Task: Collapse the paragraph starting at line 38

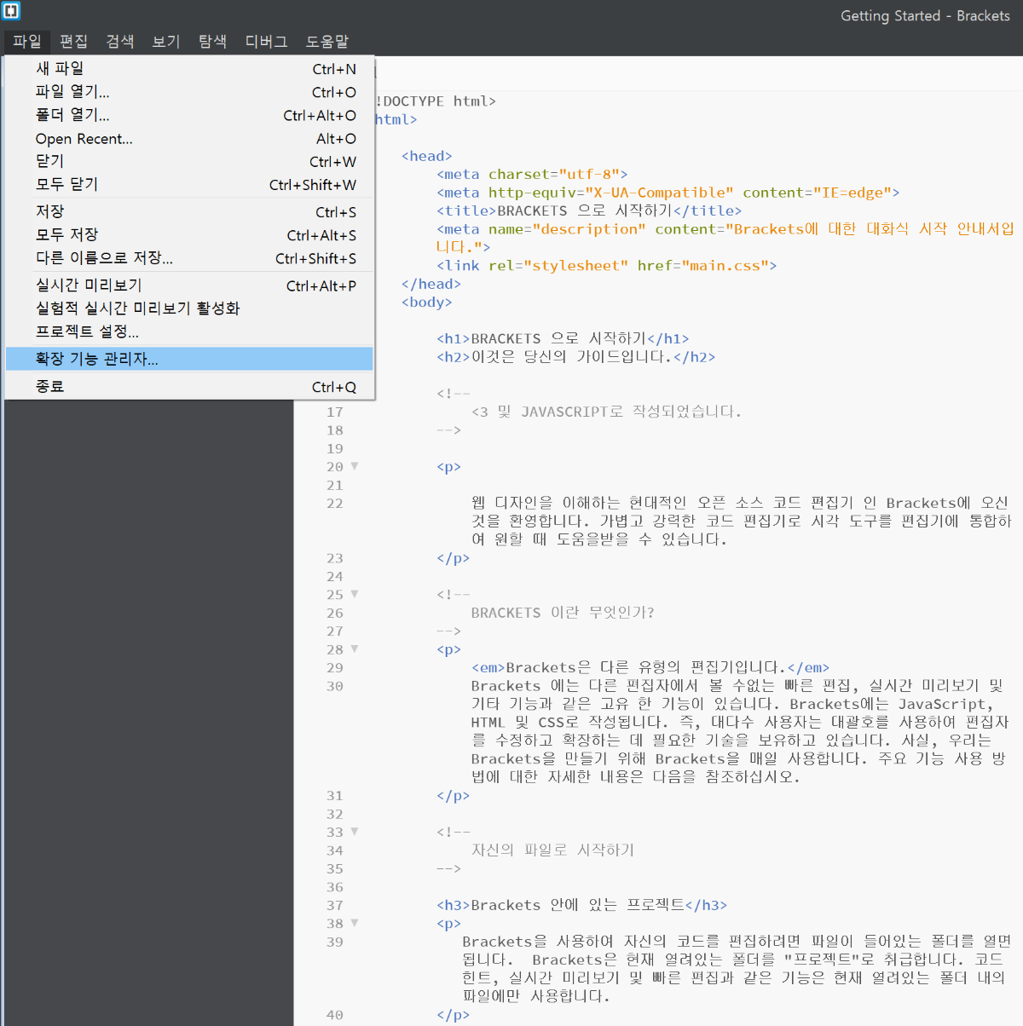Action: (x=354, y=923)
